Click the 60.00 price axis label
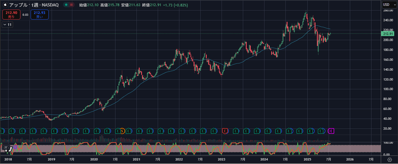 pos(387,109)
